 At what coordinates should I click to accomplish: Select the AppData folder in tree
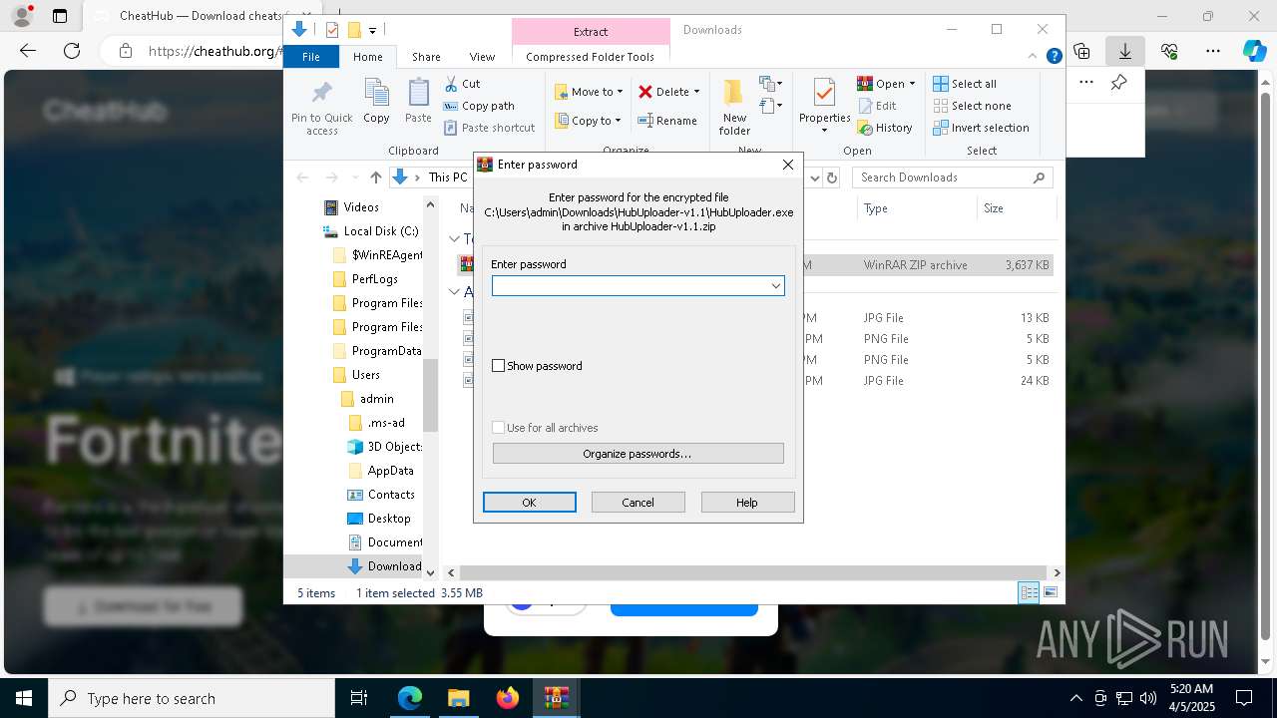click(390, 471)
